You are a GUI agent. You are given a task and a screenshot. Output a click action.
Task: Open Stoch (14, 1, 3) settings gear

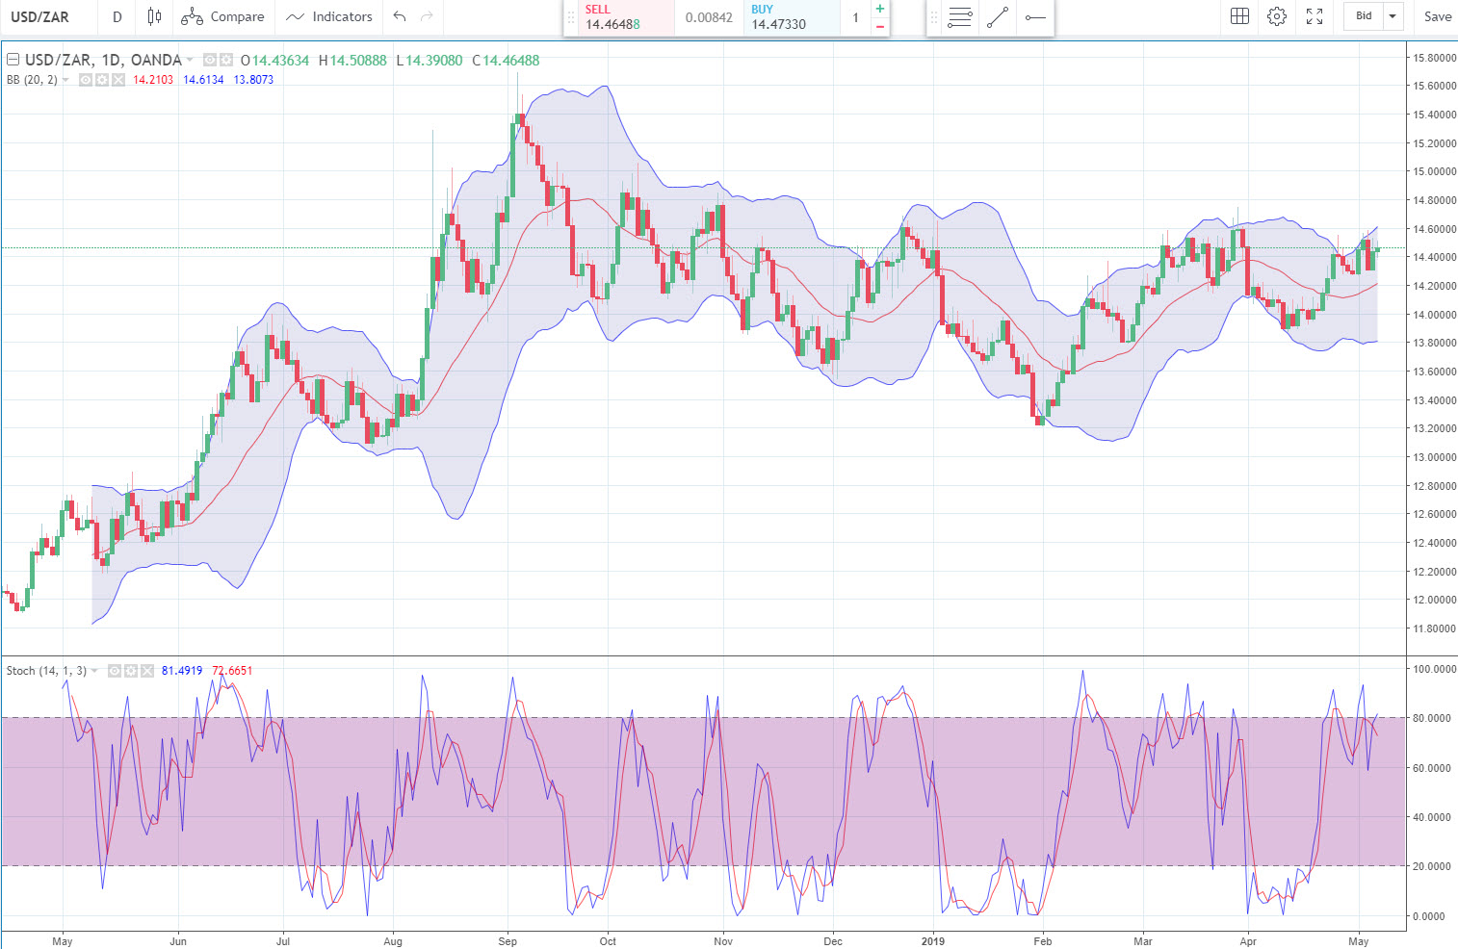coord(131,671)
